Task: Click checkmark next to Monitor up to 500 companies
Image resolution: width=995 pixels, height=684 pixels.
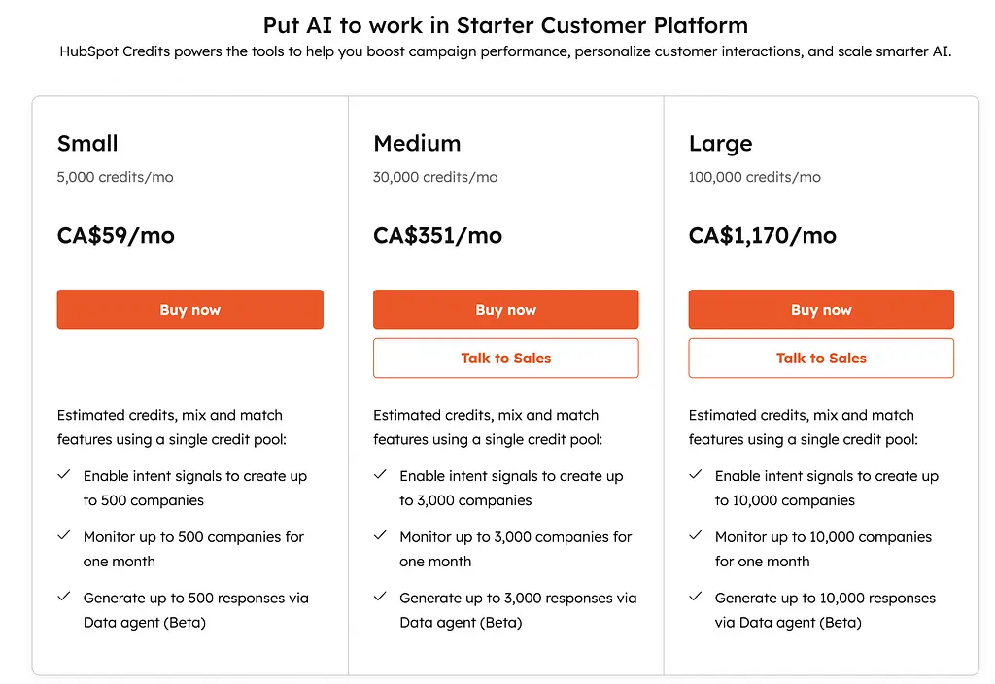Action: 64,536
